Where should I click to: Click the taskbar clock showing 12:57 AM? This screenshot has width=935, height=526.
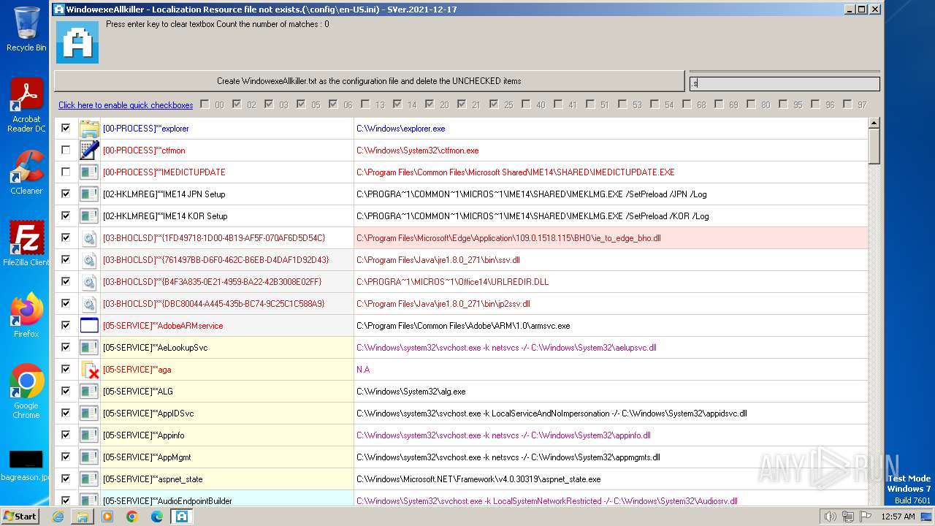pos(898,517)
